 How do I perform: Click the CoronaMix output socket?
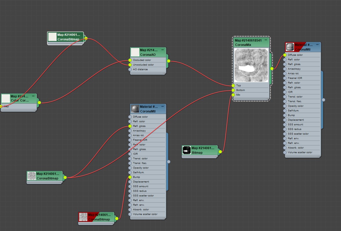pos(272,69)
